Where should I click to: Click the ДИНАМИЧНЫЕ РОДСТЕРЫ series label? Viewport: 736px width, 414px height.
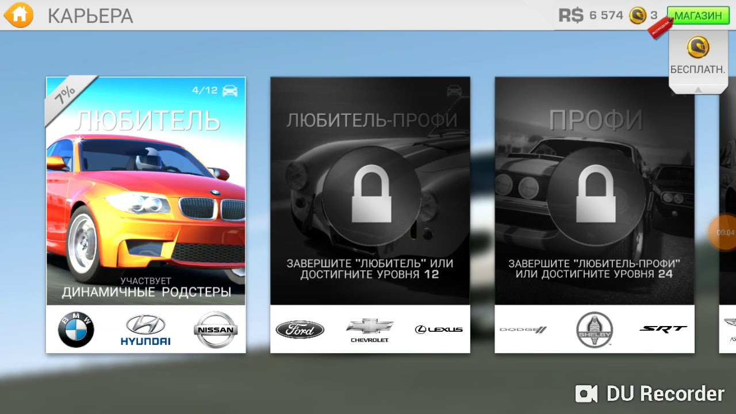coord(146,292)
